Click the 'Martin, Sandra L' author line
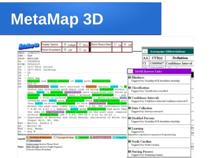The height and width of the screenshot is (158, 211). [x=35, y=123]
